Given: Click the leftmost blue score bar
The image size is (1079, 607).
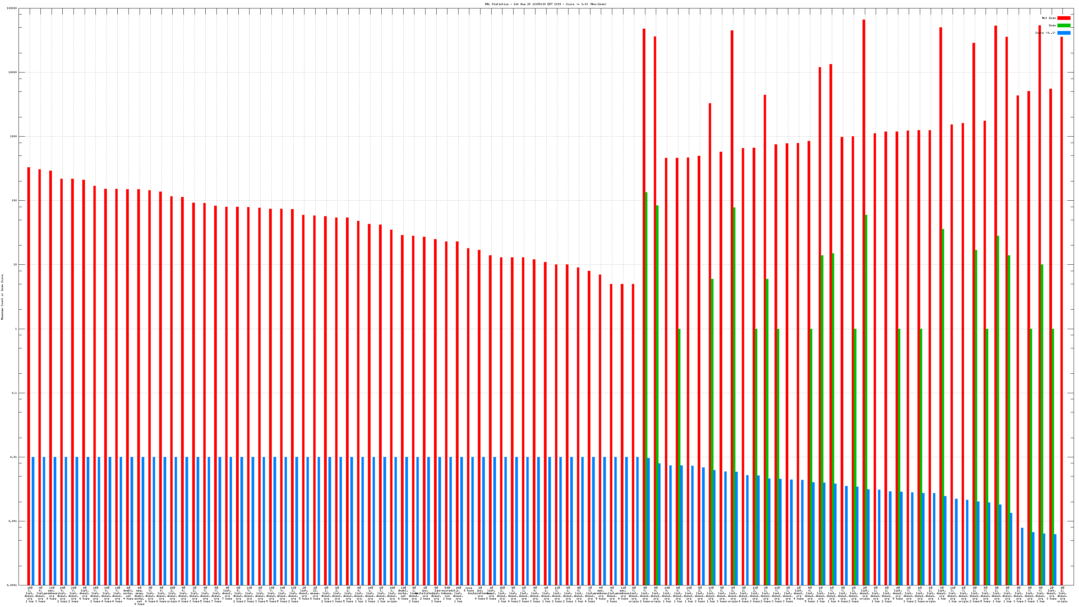Looking at the screenshot, I should point(33,519).
